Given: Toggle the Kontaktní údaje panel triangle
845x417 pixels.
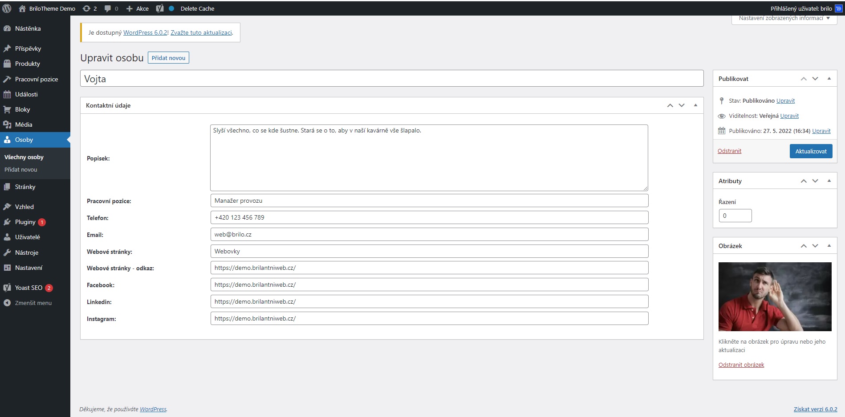Looking at the screenshot, I should pos(695,105).
